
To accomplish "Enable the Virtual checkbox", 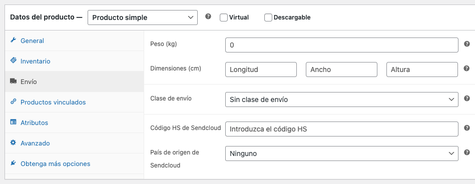I will [x=224, y=17].
